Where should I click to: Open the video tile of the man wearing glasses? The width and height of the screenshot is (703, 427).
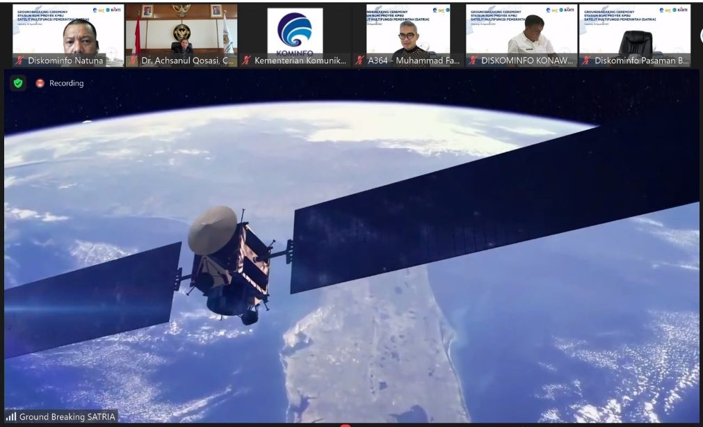[408, 31]
